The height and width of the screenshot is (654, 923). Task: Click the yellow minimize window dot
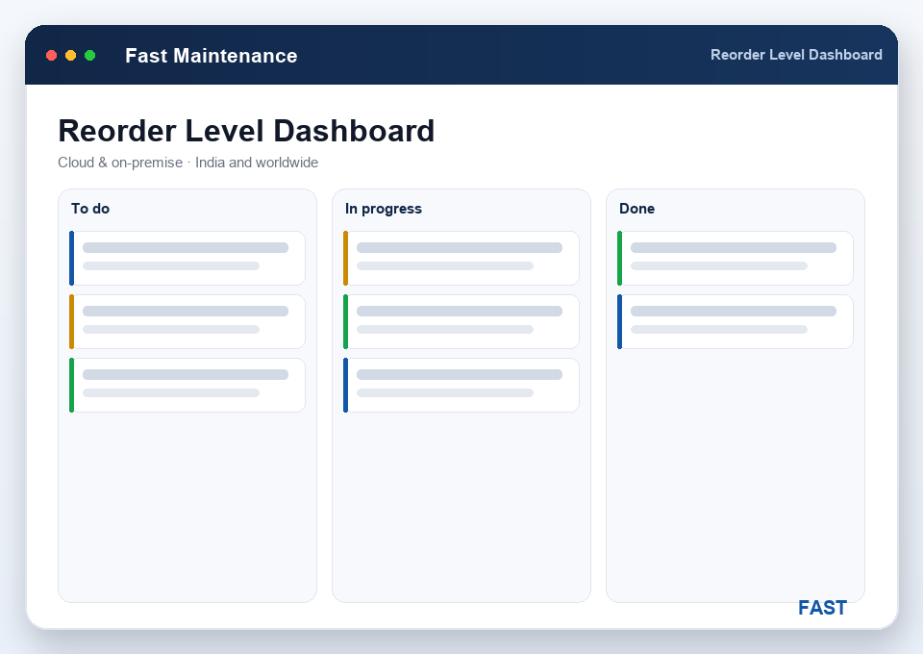70,56
